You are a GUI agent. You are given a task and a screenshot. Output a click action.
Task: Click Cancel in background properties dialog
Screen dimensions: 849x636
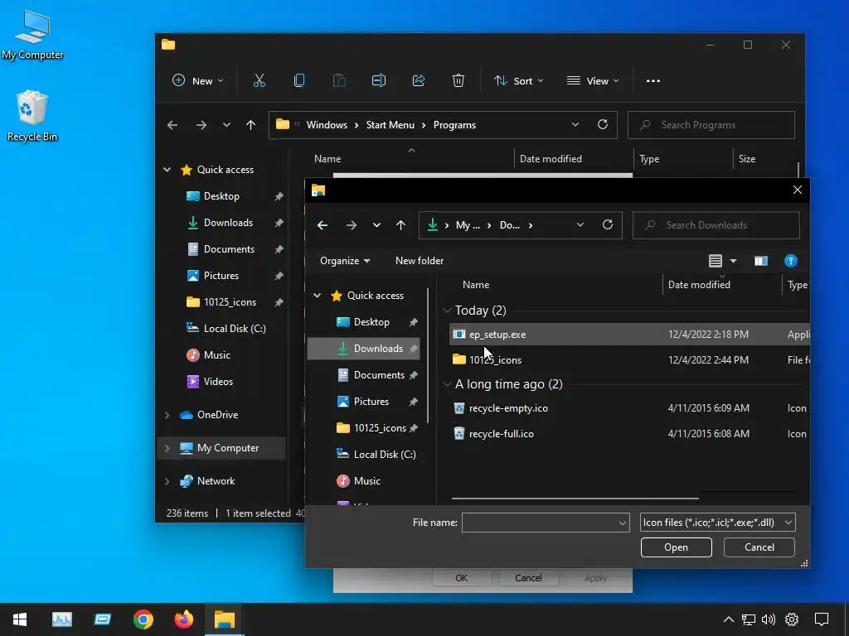528,578
